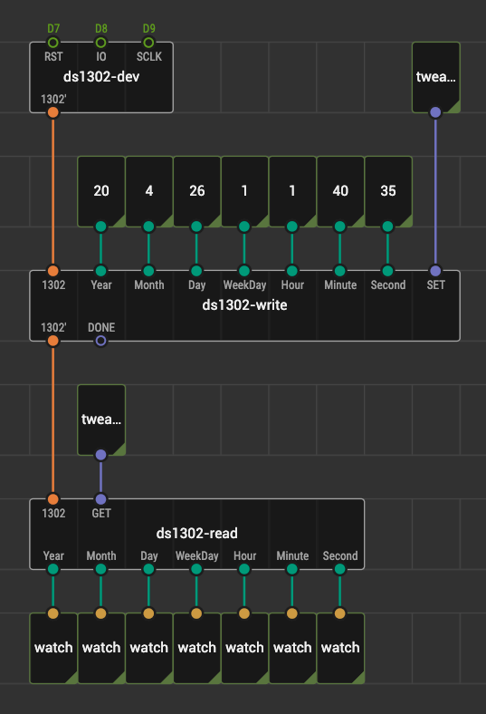The image size is (486, 714).
Task: Click the 1302' output pin on ds1302-write
Action: [53, 341]
